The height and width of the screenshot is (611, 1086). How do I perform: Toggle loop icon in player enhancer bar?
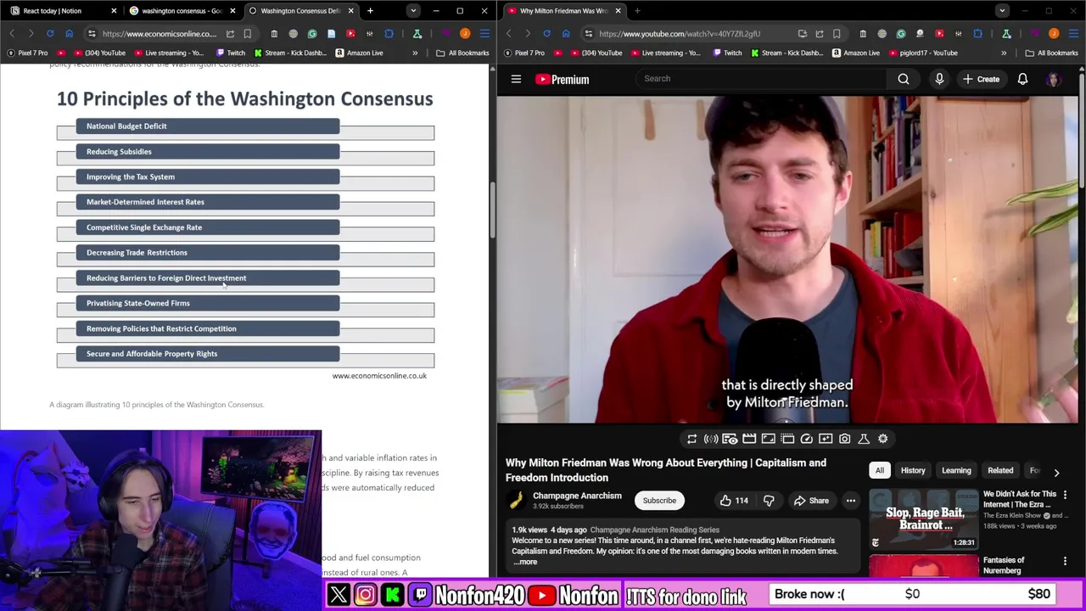tap(691, 439)
